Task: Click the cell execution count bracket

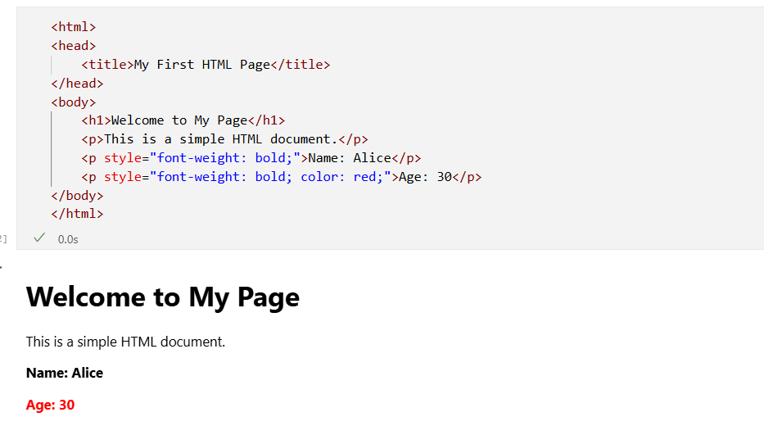Action: (3, 238)
